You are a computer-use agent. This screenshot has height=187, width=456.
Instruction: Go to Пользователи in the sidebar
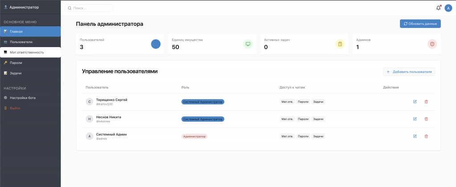30,42
